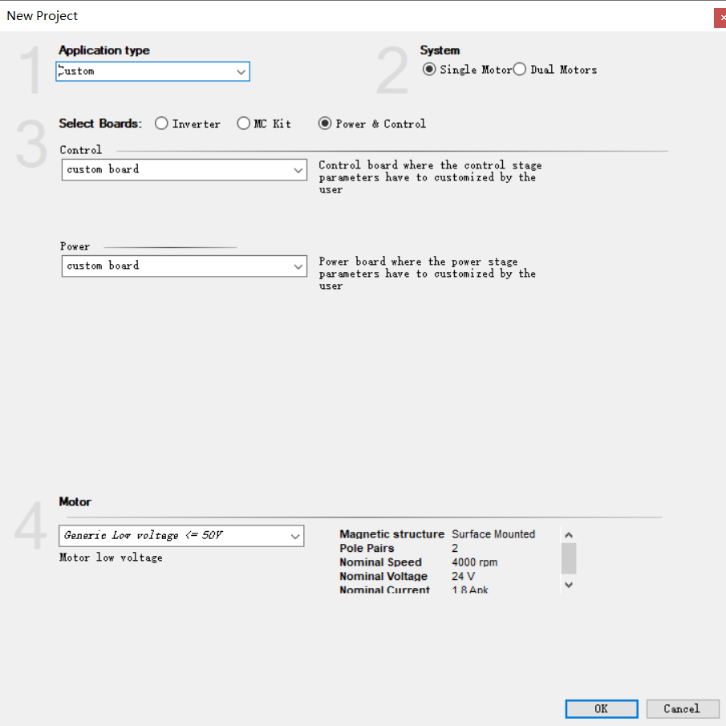Click the Control board description text

pos(430,177)
